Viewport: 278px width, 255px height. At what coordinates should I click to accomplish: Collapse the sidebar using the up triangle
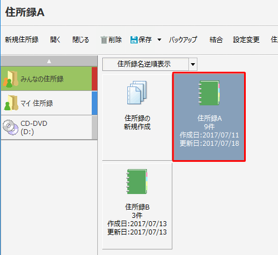[x=49, y=61]
